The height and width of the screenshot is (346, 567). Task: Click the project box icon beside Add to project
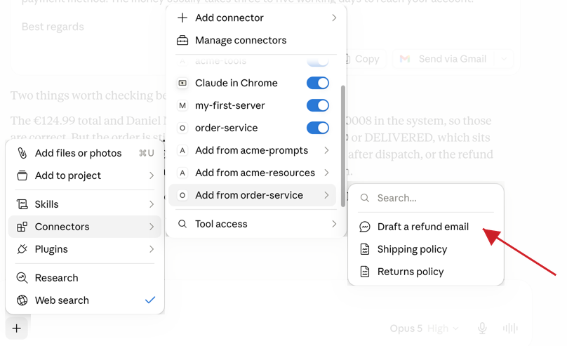point(22,175)
